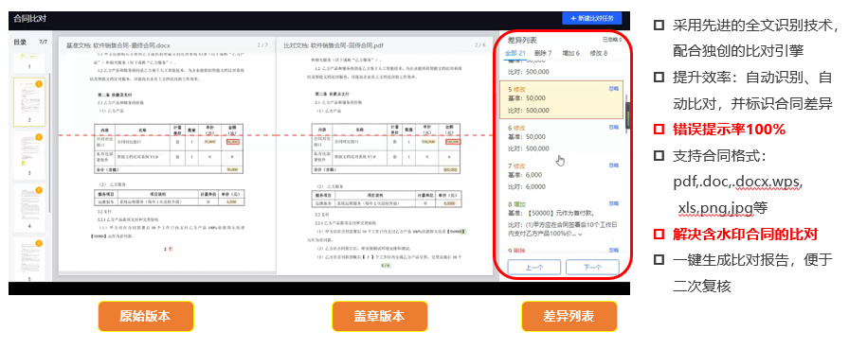The height and width of the screenshot is (349, 849).
Task: Click the orange badge on page 2 thumbnail
Action: tap(39, 84)
